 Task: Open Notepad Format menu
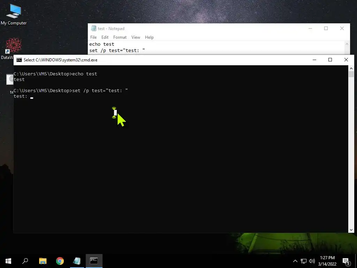(x=120, y=37)
